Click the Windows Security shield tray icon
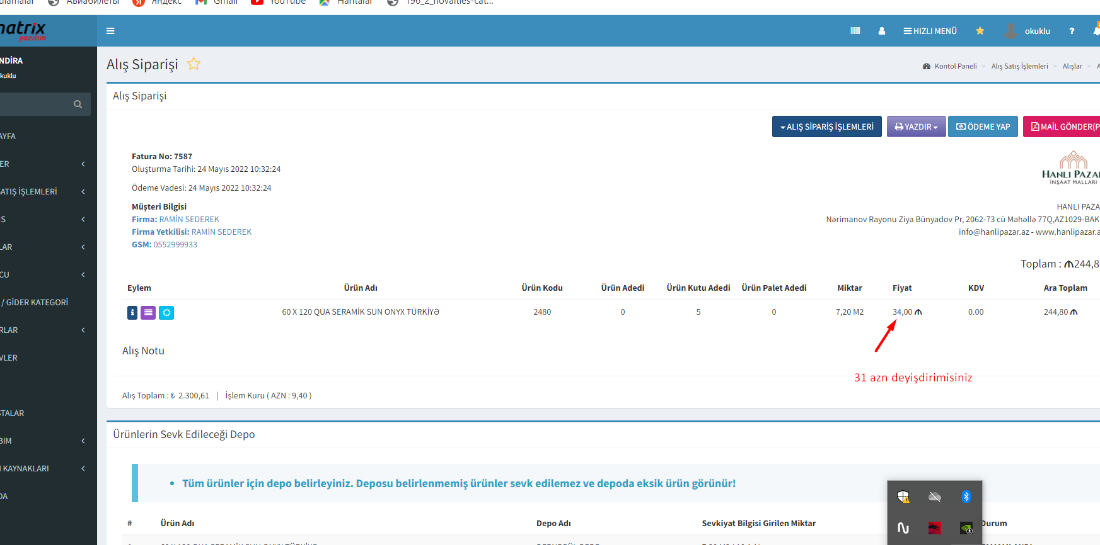This screenshot has width=1100, height=545. 903,497
